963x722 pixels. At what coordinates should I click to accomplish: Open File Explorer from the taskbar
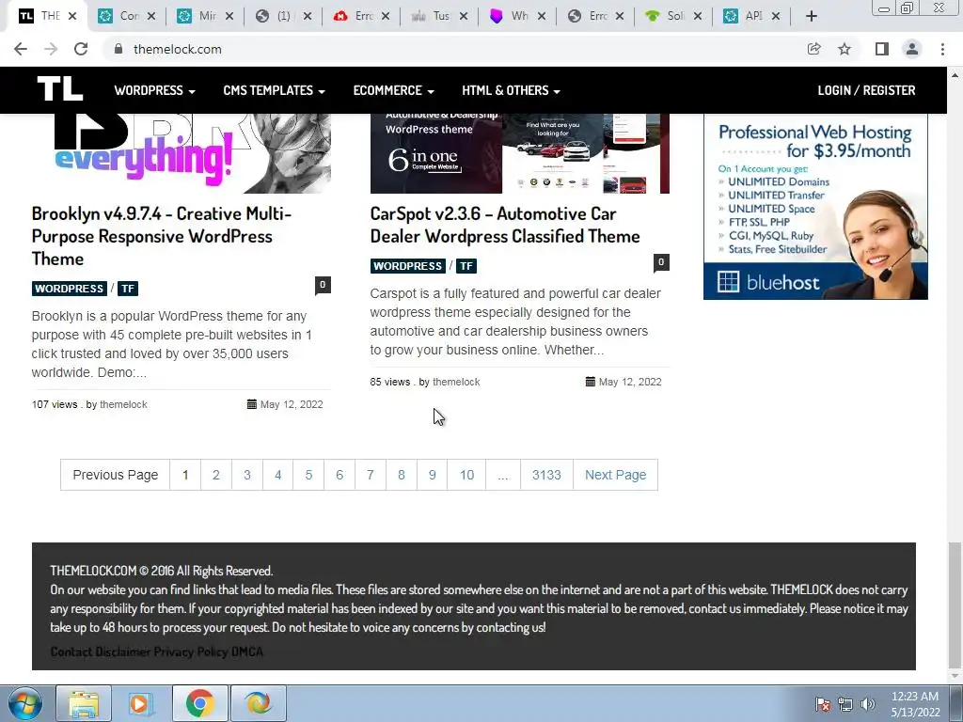[x=84, y=703]
